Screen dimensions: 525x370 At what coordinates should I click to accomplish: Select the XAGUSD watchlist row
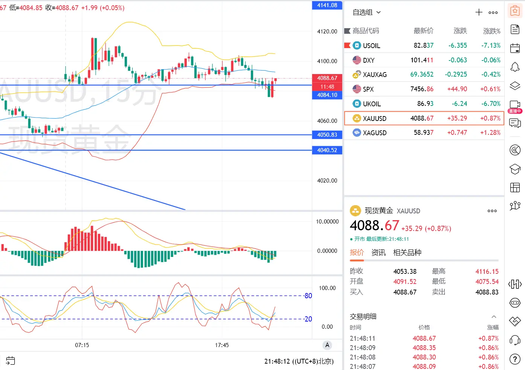[x=424, y=133]
